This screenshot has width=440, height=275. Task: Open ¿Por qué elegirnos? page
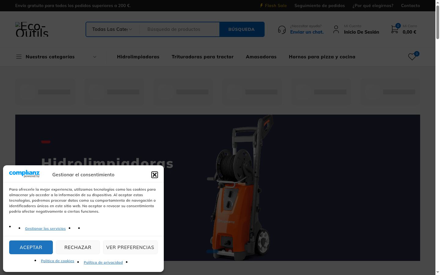(x=373, y=5)
